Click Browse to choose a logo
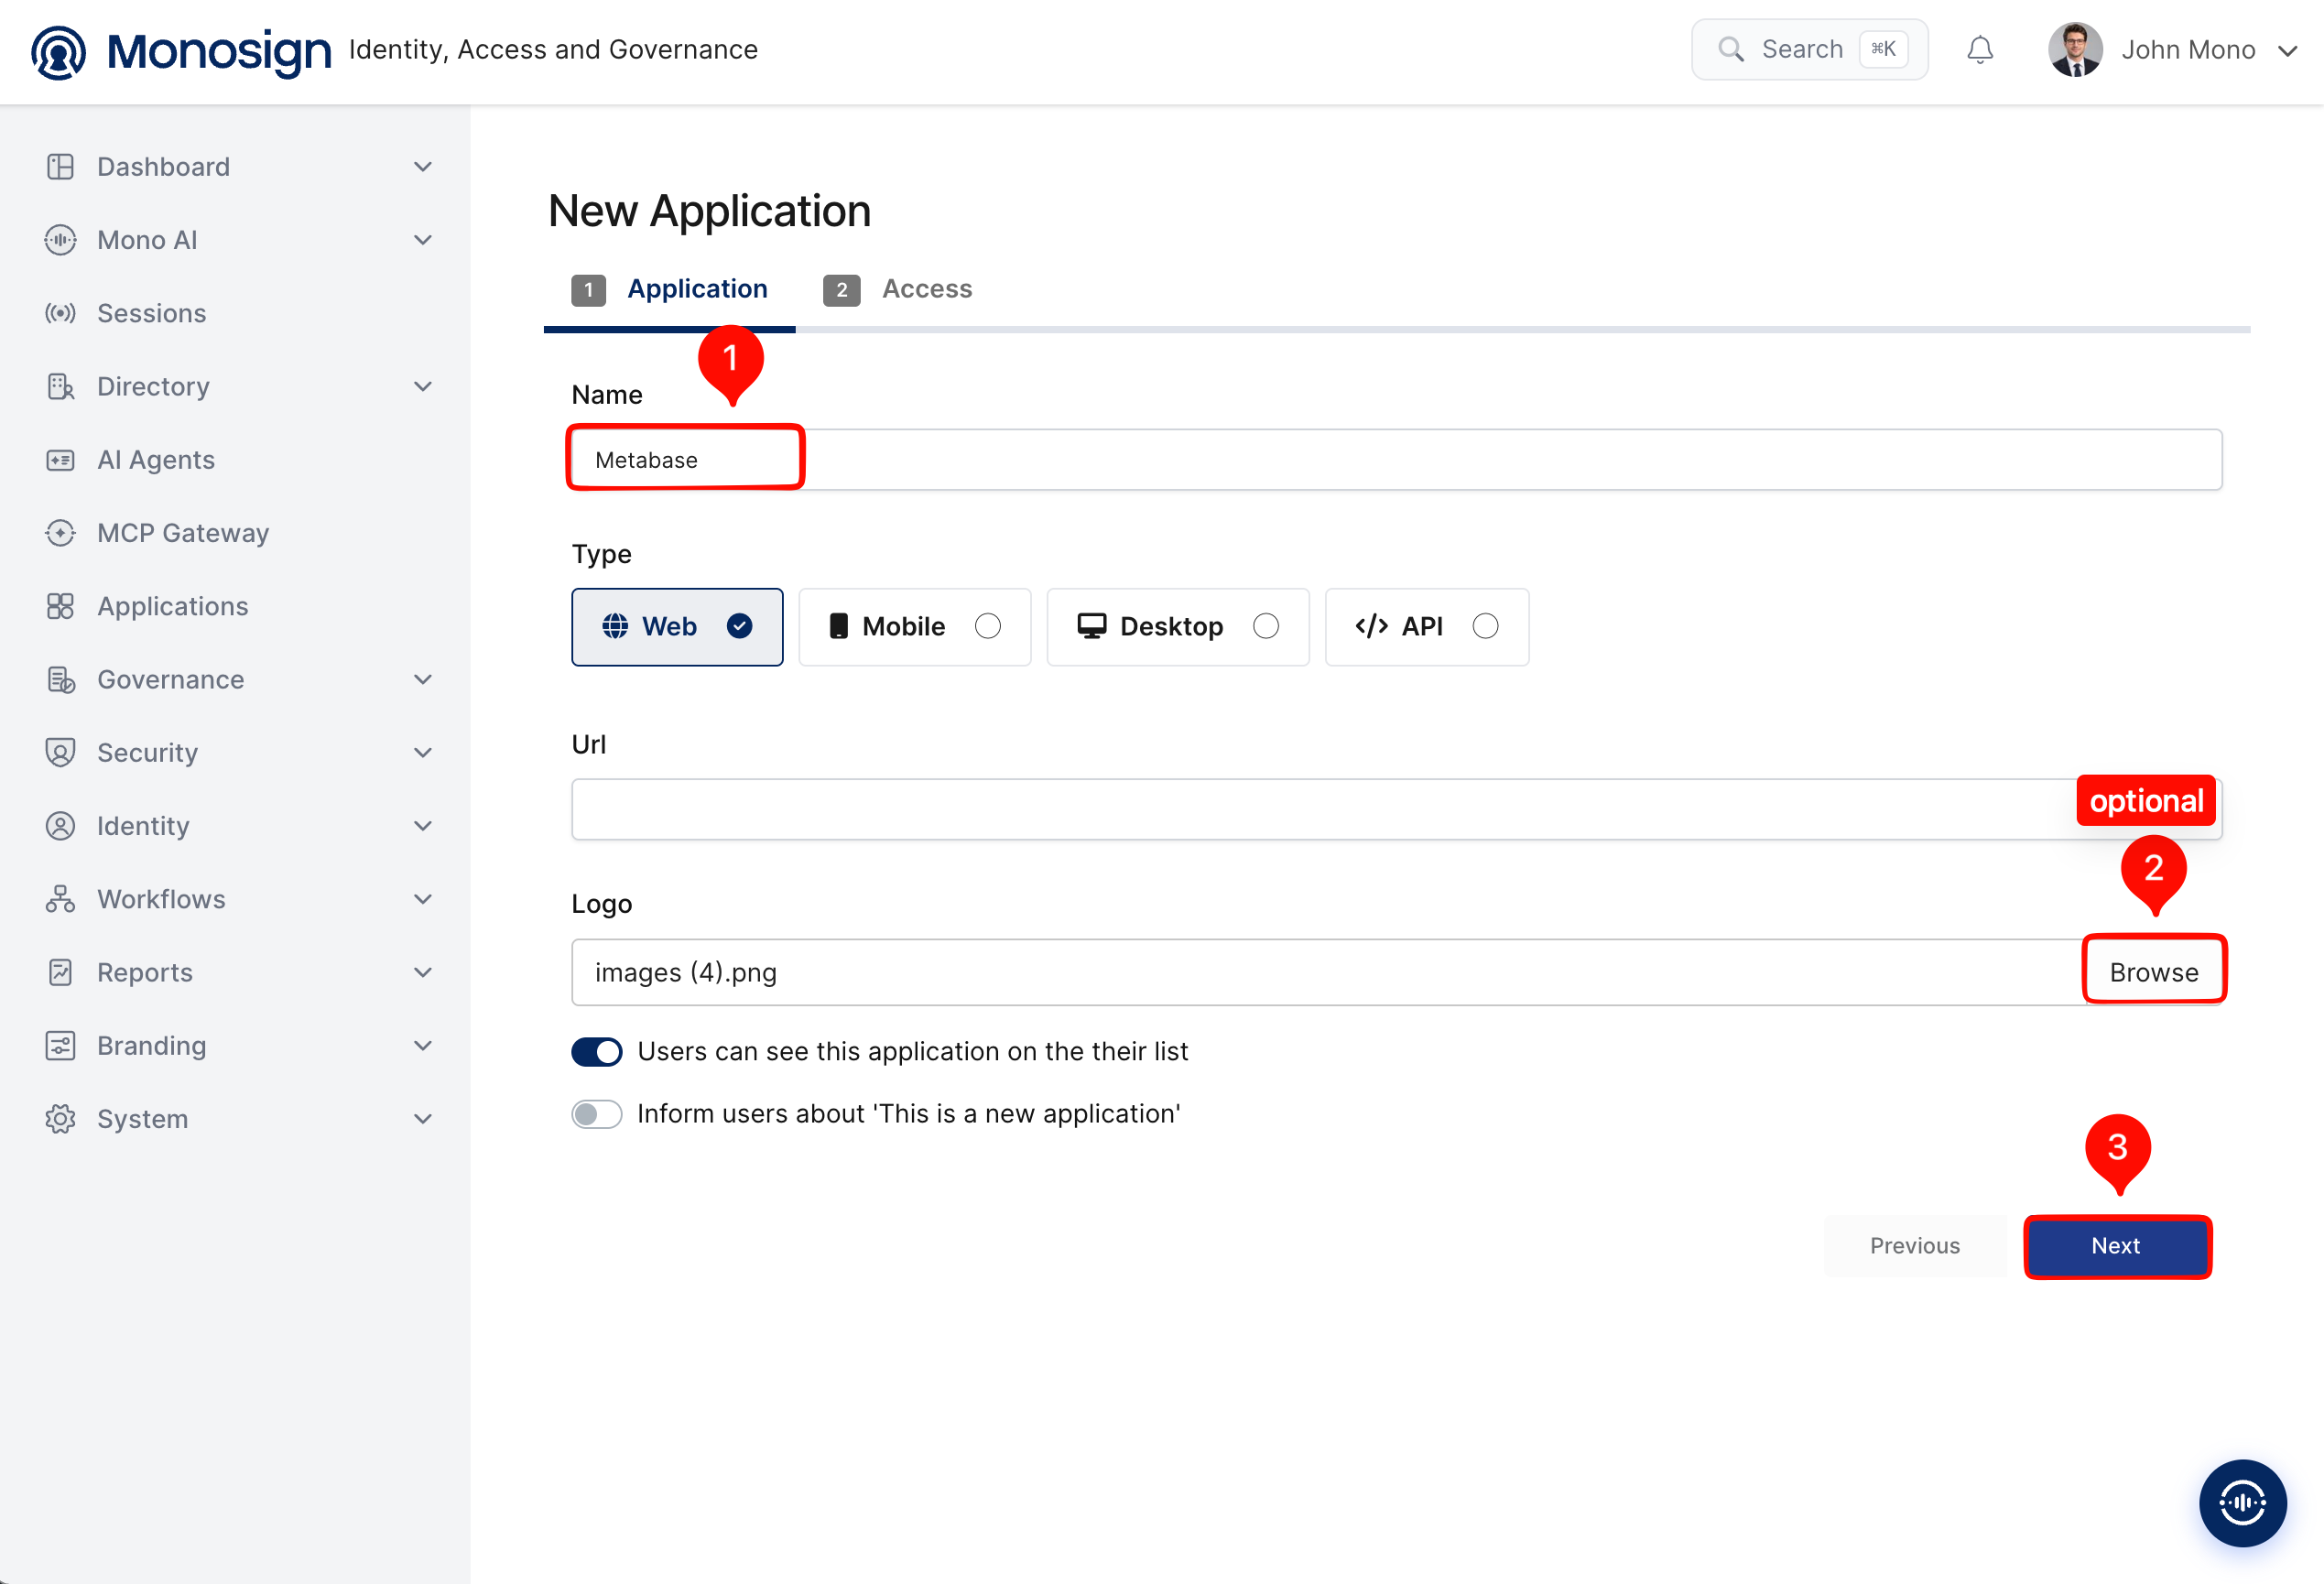This screenshot has width=2324, height=1584. pos(2153,972)
